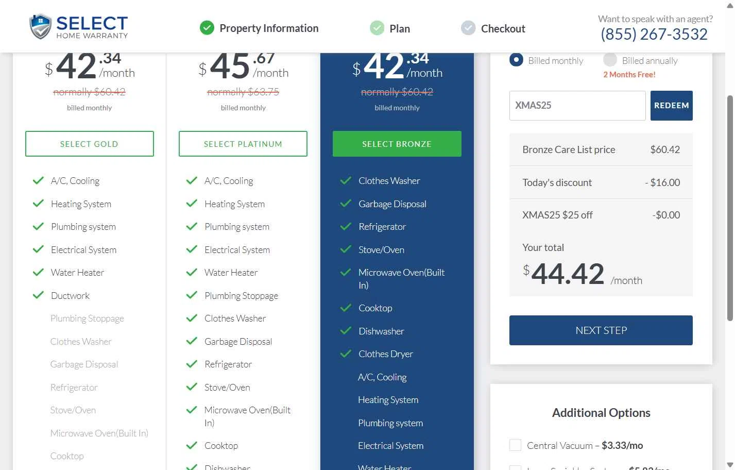Image resolution: width=735 pixels, height=470 pixels.
Task: Click Bronze plan unchecked Electrical System item
Action: click(391, 446)
